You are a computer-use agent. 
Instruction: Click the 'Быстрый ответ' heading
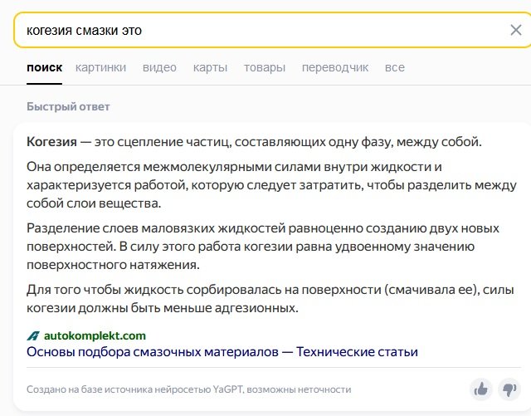[68, 107]
